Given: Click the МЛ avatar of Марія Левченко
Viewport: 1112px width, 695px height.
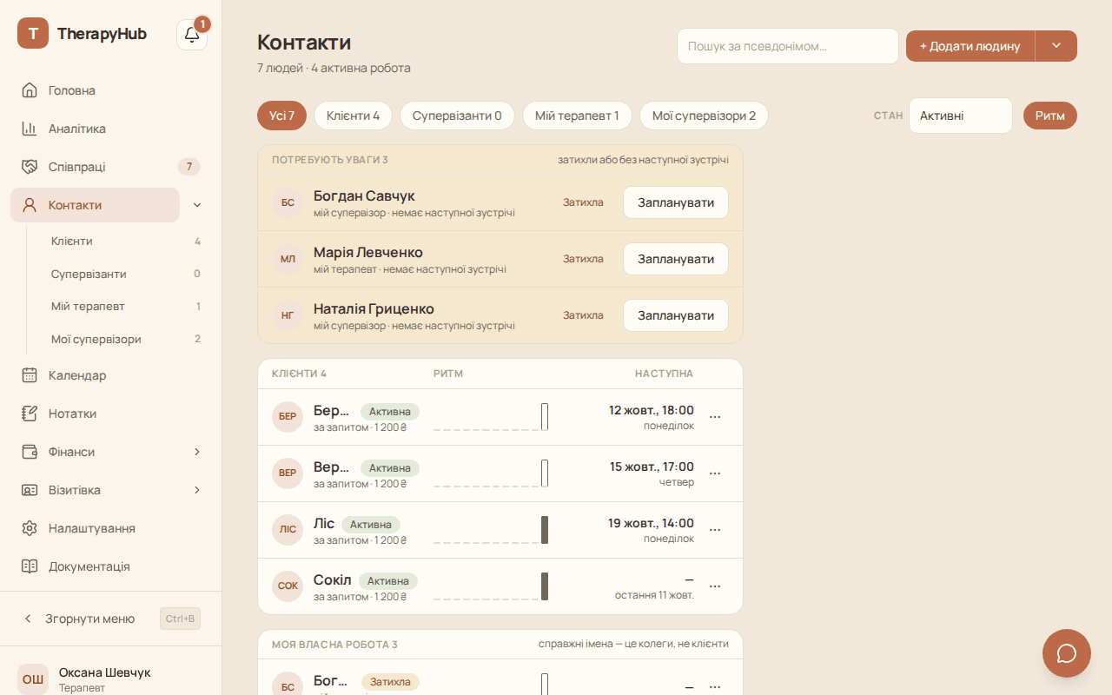Looking at the screenshot, I should pyautogui.click(x=288, y=259).
